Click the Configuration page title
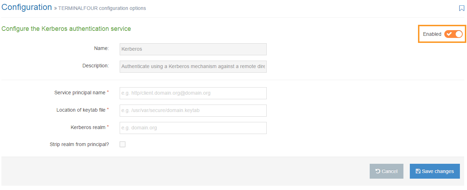 [x=27, y=7]
